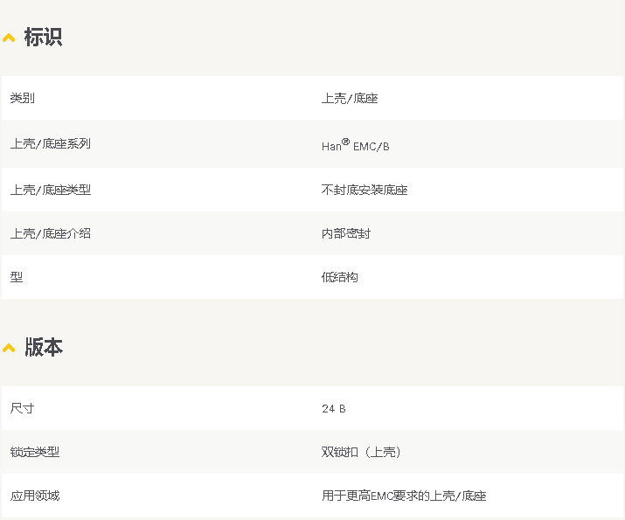Select the 应用领域 label
The image size is (625, 520).
(35, 496)
